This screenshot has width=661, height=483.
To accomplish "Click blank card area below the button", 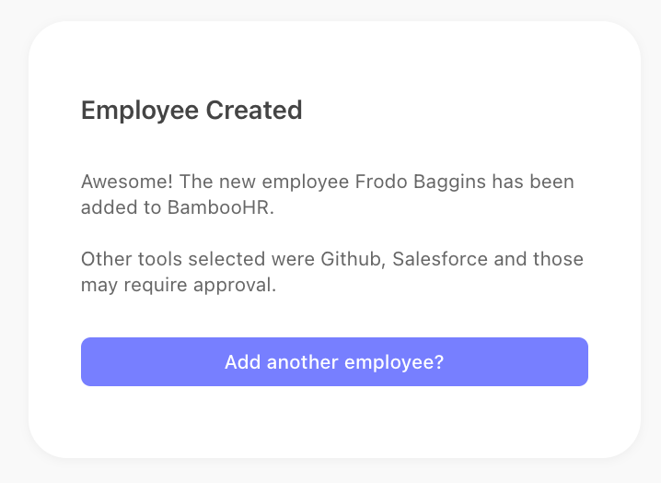I will point(334,422).
